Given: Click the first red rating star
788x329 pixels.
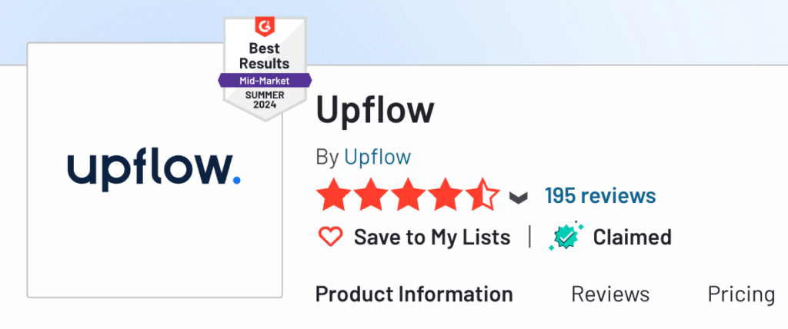Looking at the screenshot, I should click(333, 195).
